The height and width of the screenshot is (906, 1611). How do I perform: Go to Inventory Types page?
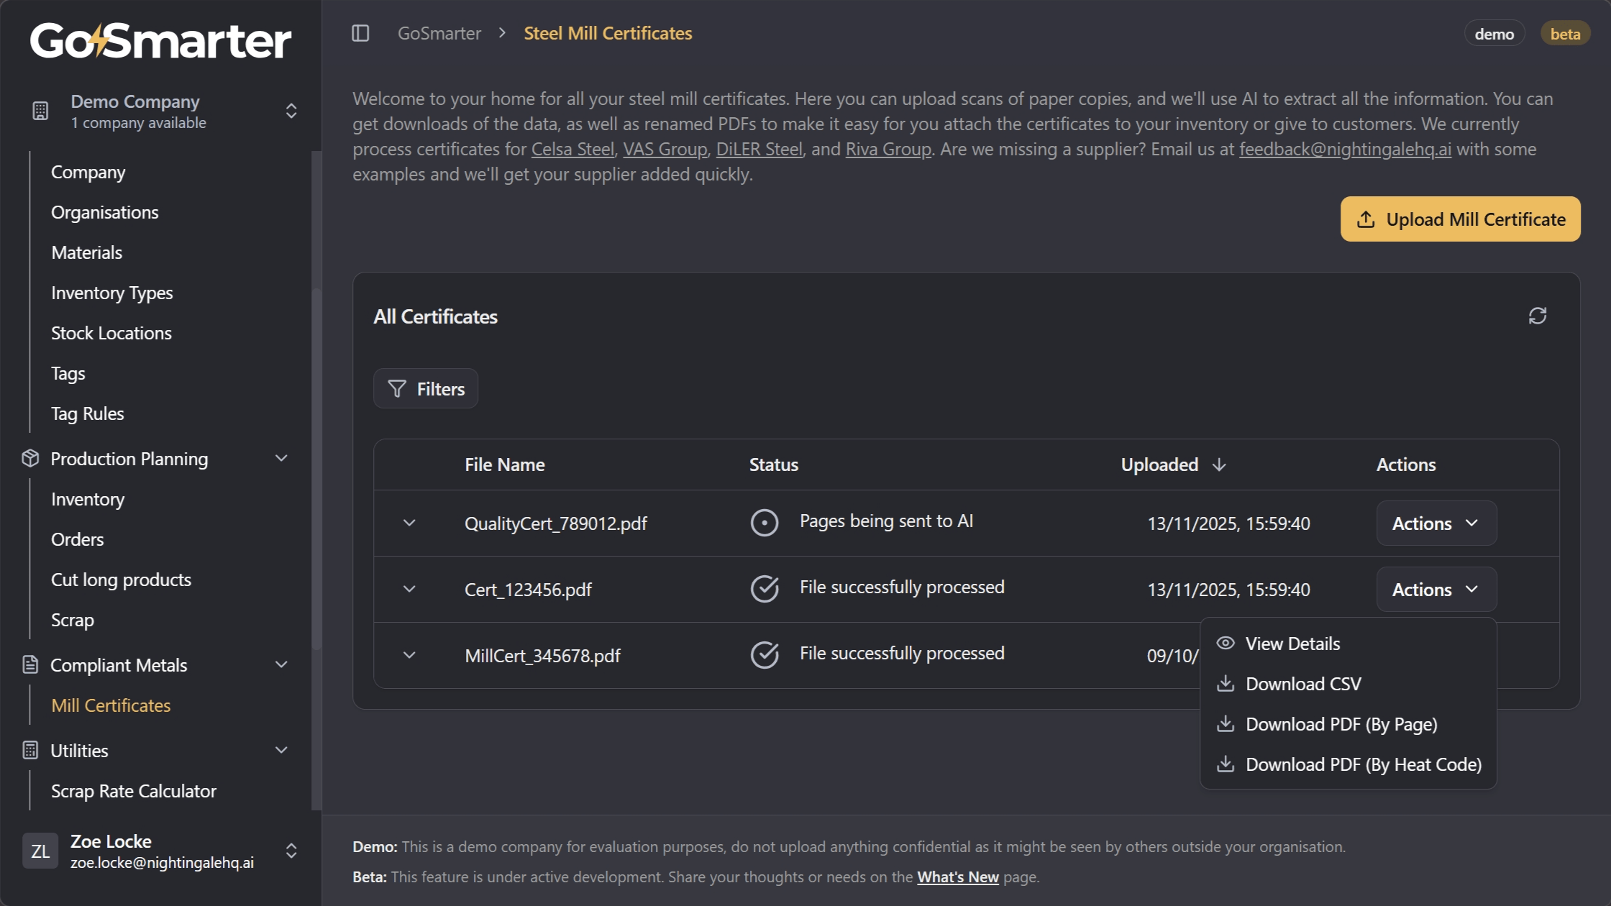click(x=112, y=293)
